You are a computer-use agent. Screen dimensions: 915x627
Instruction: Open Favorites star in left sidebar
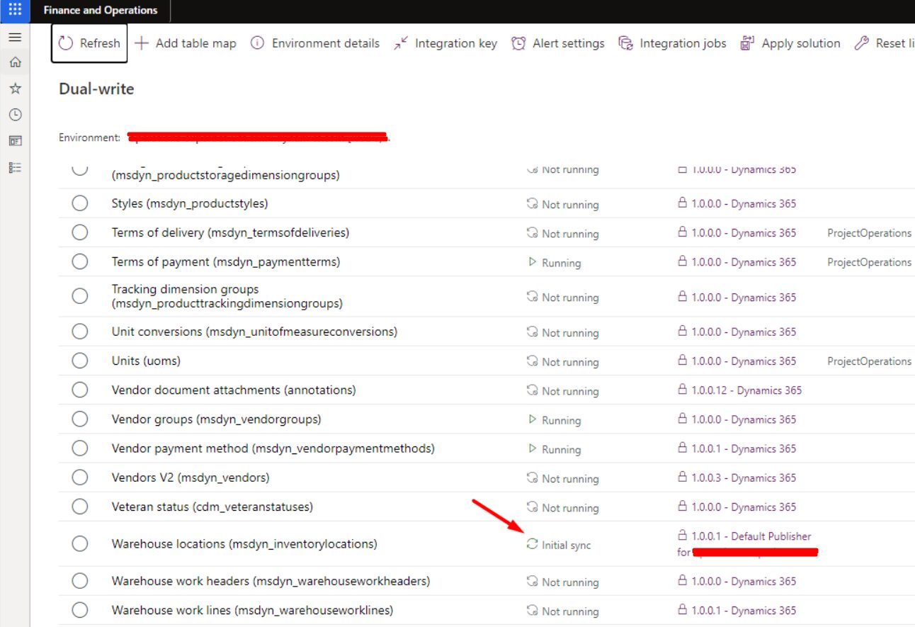pos(15,89)
